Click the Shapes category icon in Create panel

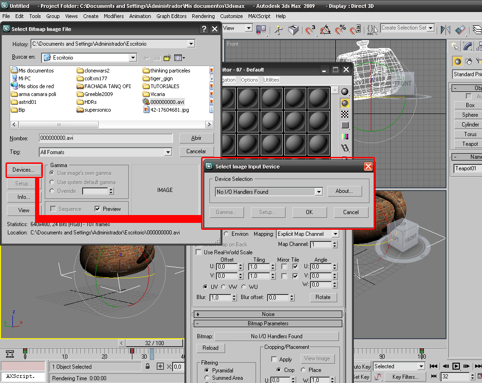(469, 61)
